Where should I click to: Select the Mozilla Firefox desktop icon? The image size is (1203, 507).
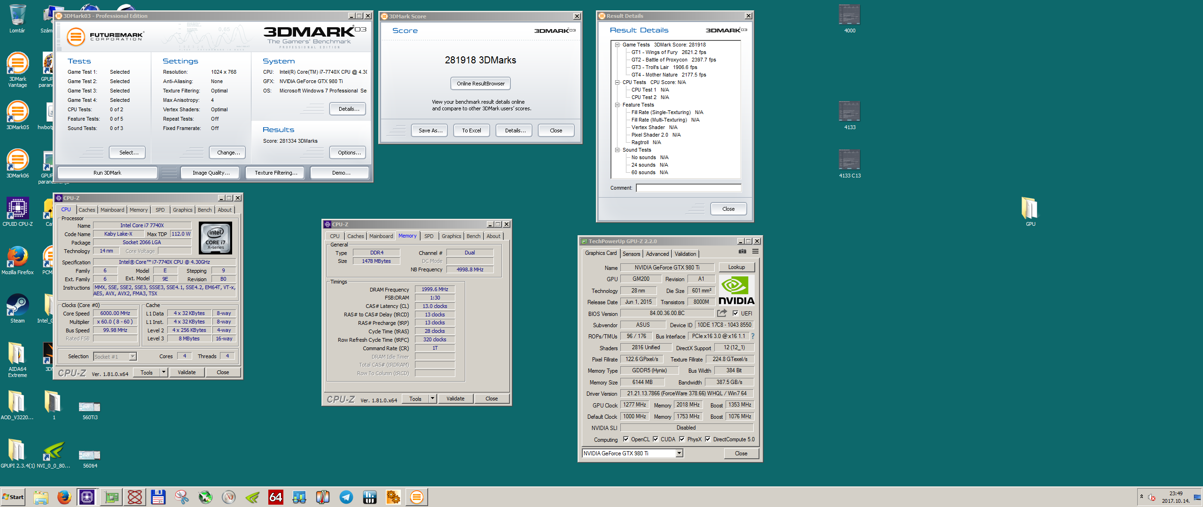click(x=17, y=261)
